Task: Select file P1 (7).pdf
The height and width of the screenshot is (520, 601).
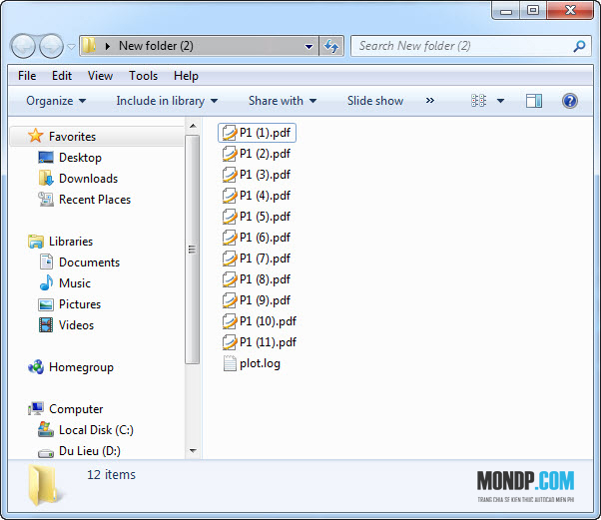Action: pyautogui.click(x=257, y=259)
